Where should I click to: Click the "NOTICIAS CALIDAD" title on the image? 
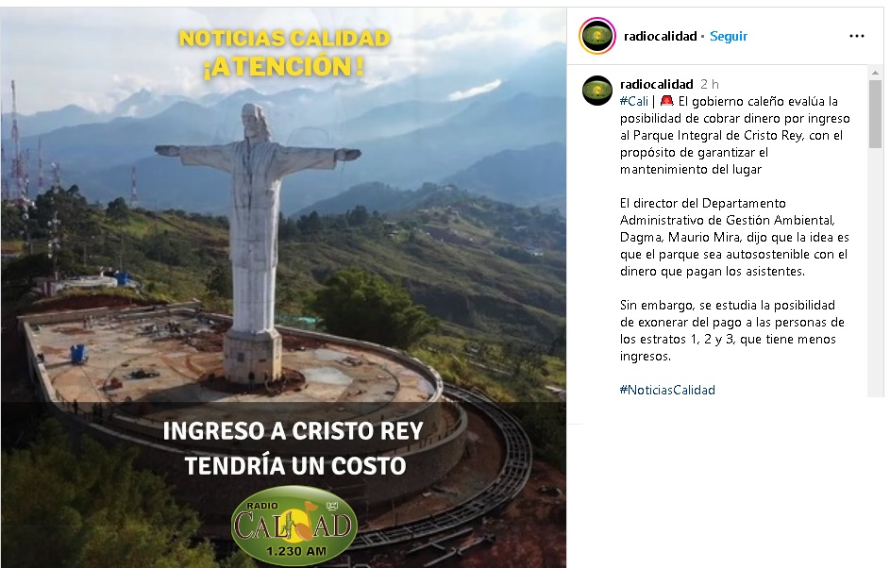pyautogui.click(x=284, y=38)
